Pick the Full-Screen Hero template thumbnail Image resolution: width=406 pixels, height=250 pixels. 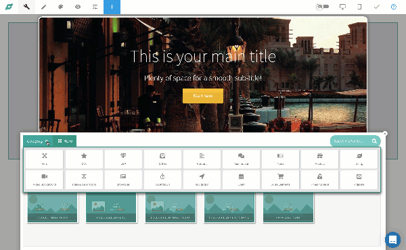click(111, 207)
